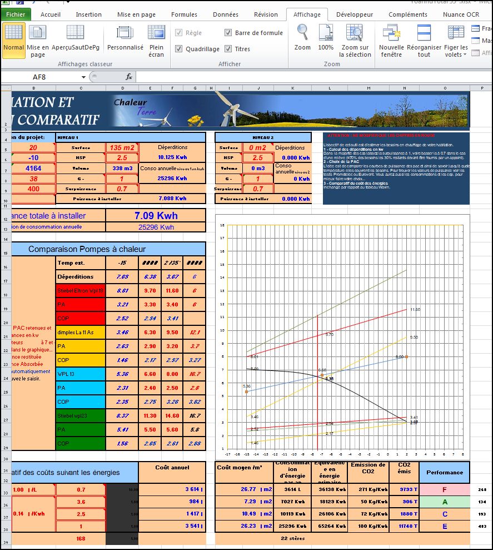Click the Performance E cell
This screenshot has width=493, height=550.
(445, 527)
